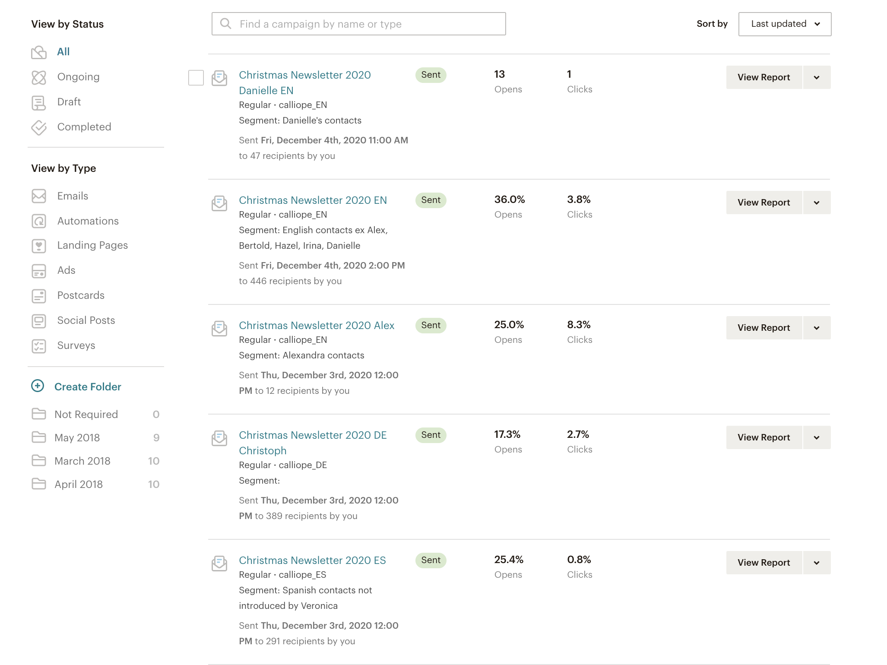887x665 pixels.
Task: Click the search magnifier icon
Action: pos(225,24)
